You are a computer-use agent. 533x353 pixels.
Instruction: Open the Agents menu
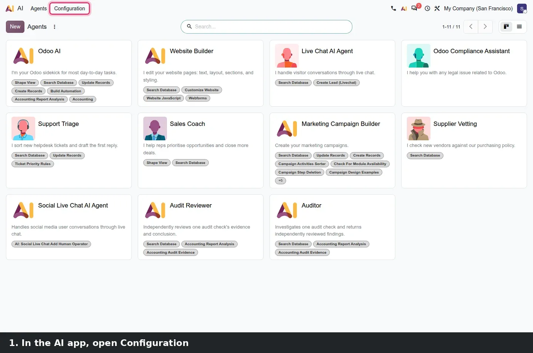point(38,8)
